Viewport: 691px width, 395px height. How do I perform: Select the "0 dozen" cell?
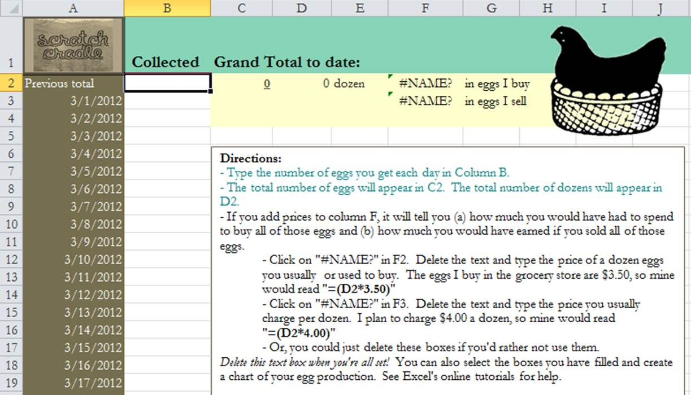point(344,84)
